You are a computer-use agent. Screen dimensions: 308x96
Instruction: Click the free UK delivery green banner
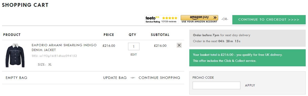(x=248, y=58)
